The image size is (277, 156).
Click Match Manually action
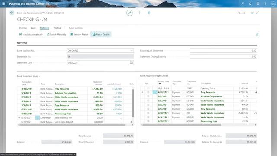tap(56, 34)
